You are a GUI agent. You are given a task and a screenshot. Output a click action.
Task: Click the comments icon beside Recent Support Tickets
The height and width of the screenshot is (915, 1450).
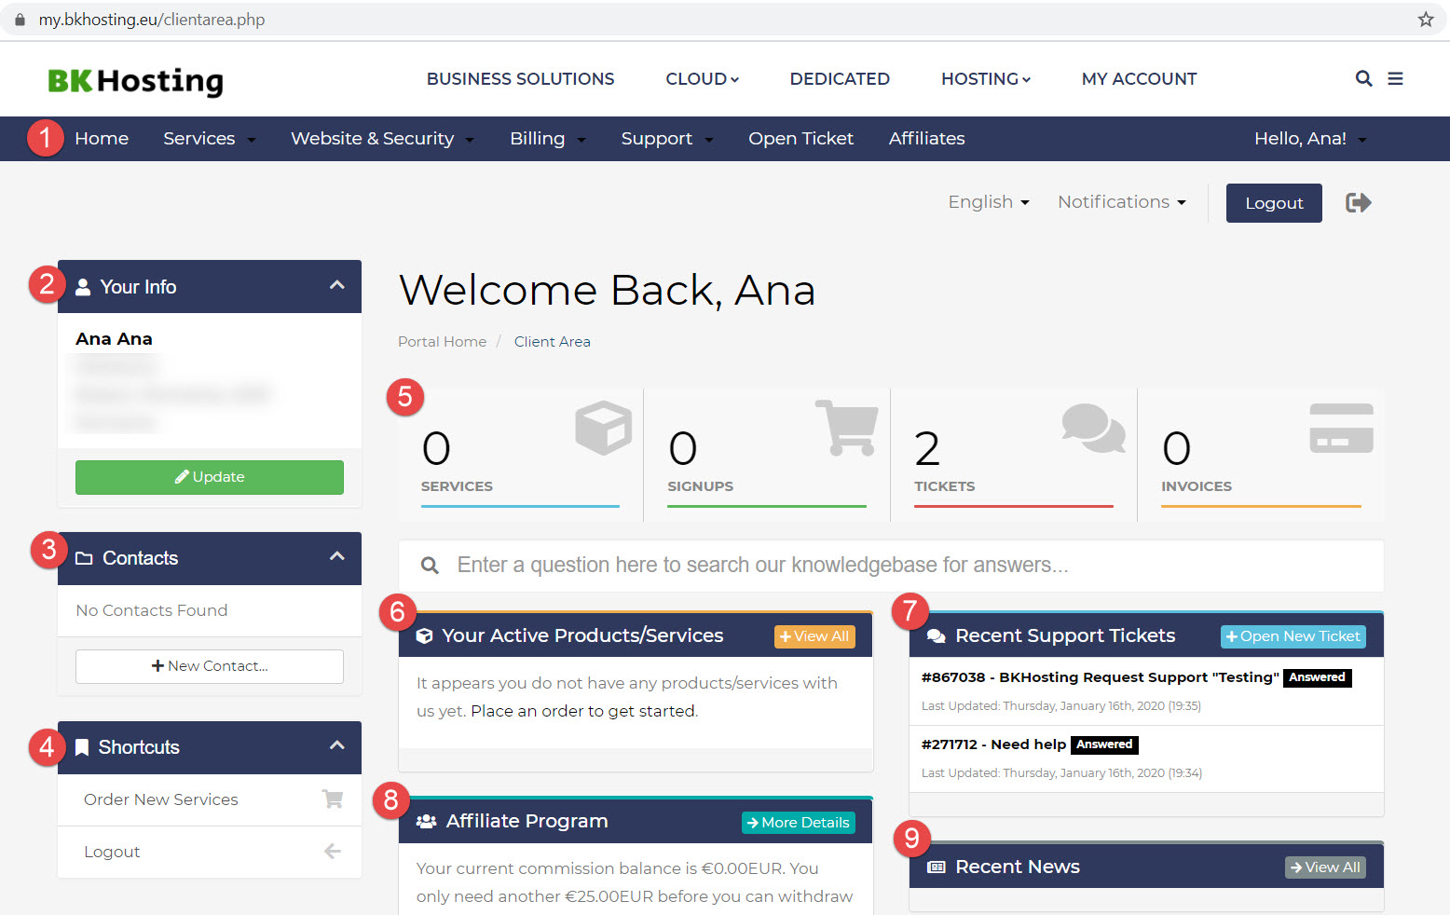click(937, 636)
